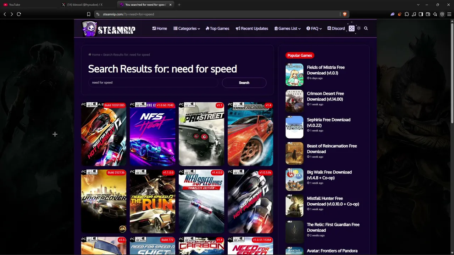Click the SteamRIP logo
This screenshot has width=454, height=255.
109,29
